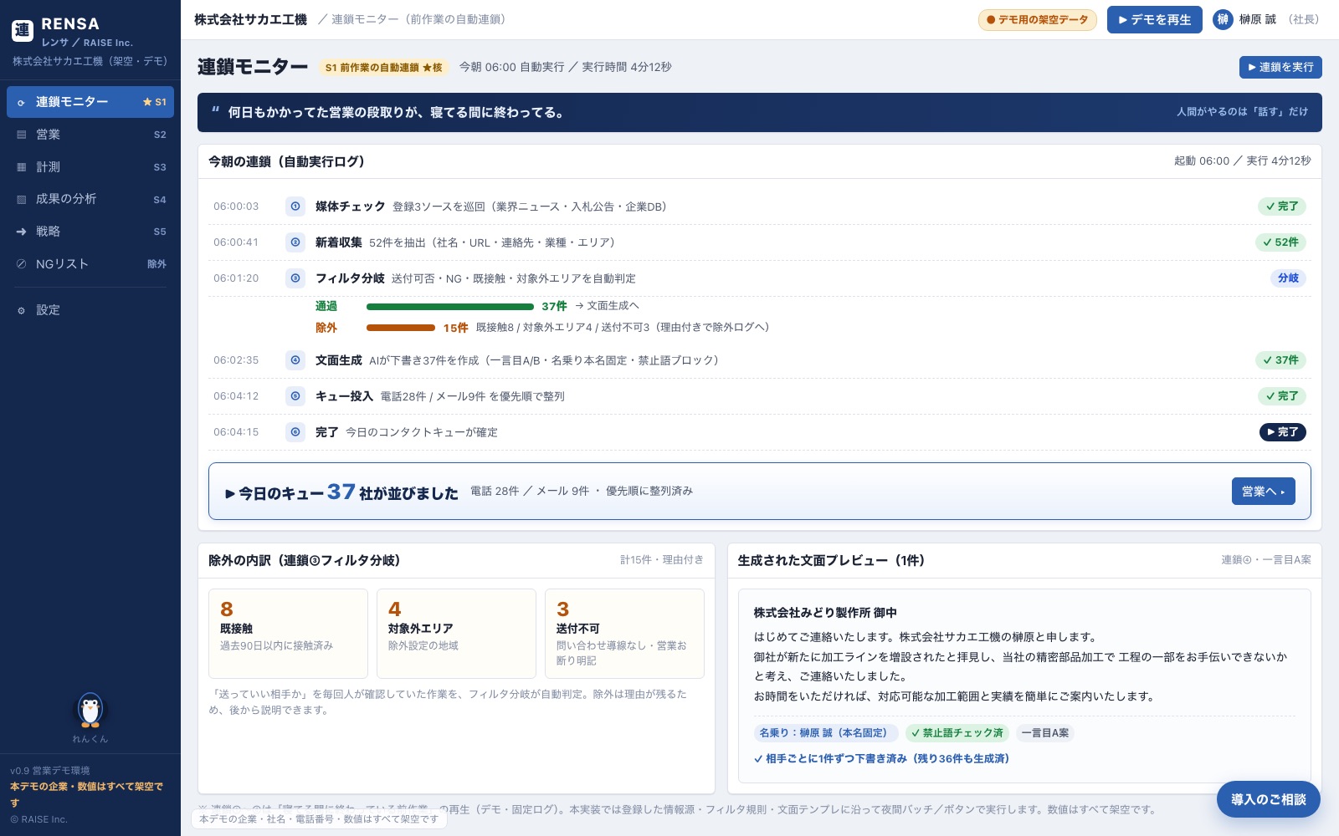Open 営業 sidebar item
The image size is (1339, 836).
click(x=90, y=135)
